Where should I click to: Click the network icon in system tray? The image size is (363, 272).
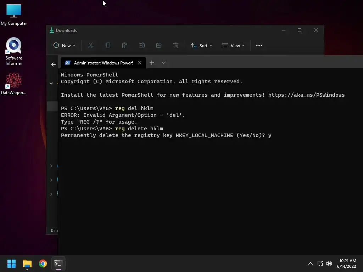tap(320, 263)
